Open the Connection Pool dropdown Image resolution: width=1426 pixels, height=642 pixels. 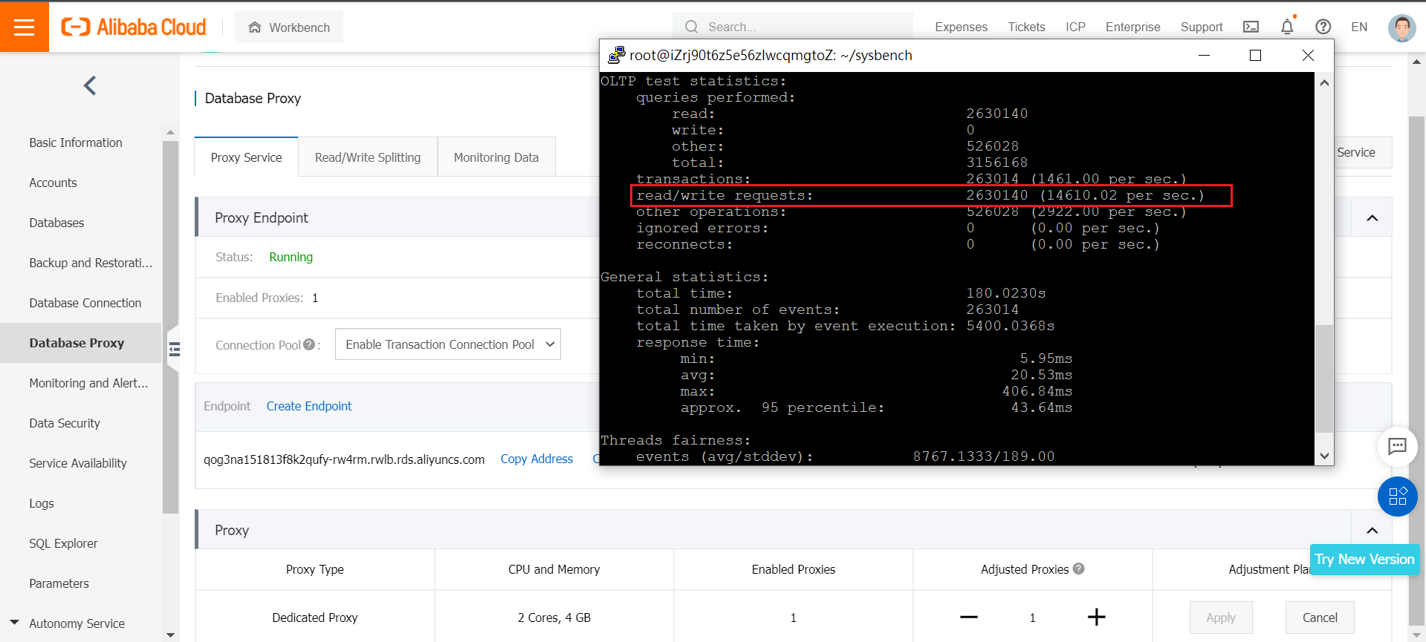click(447, 344)
